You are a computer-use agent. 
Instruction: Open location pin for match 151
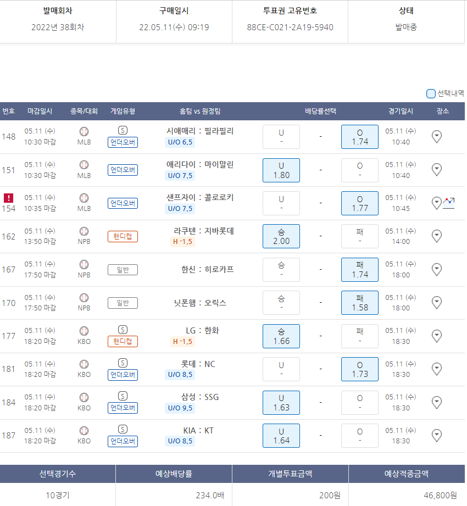click(437, 169)
